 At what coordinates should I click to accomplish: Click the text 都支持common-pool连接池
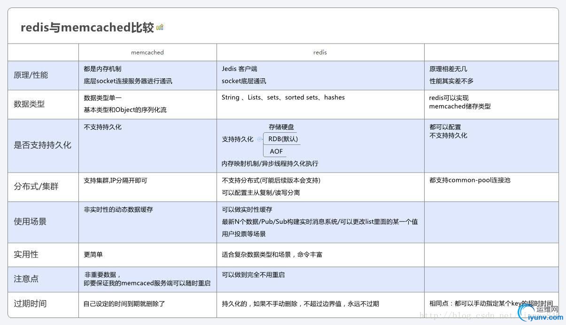[470, 181]
